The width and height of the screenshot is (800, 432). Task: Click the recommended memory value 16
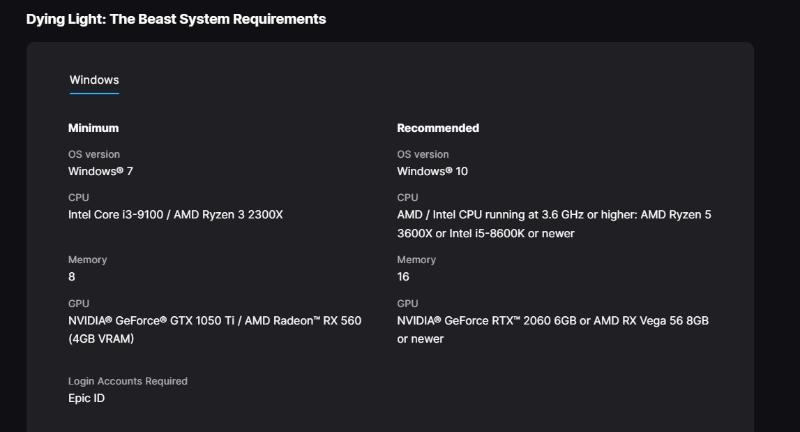coord(403,276)
